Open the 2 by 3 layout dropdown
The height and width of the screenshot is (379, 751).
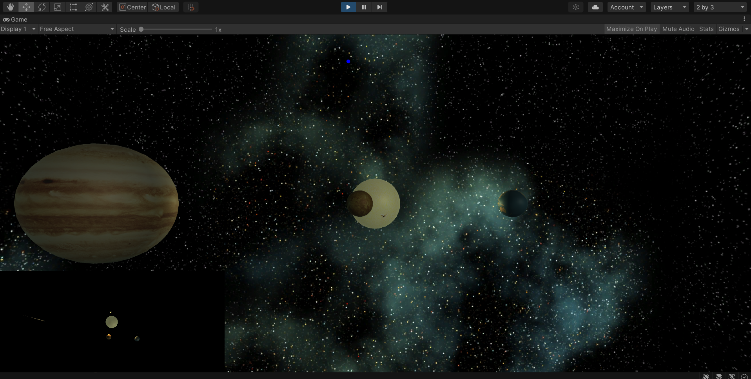(x=720, y=7)
